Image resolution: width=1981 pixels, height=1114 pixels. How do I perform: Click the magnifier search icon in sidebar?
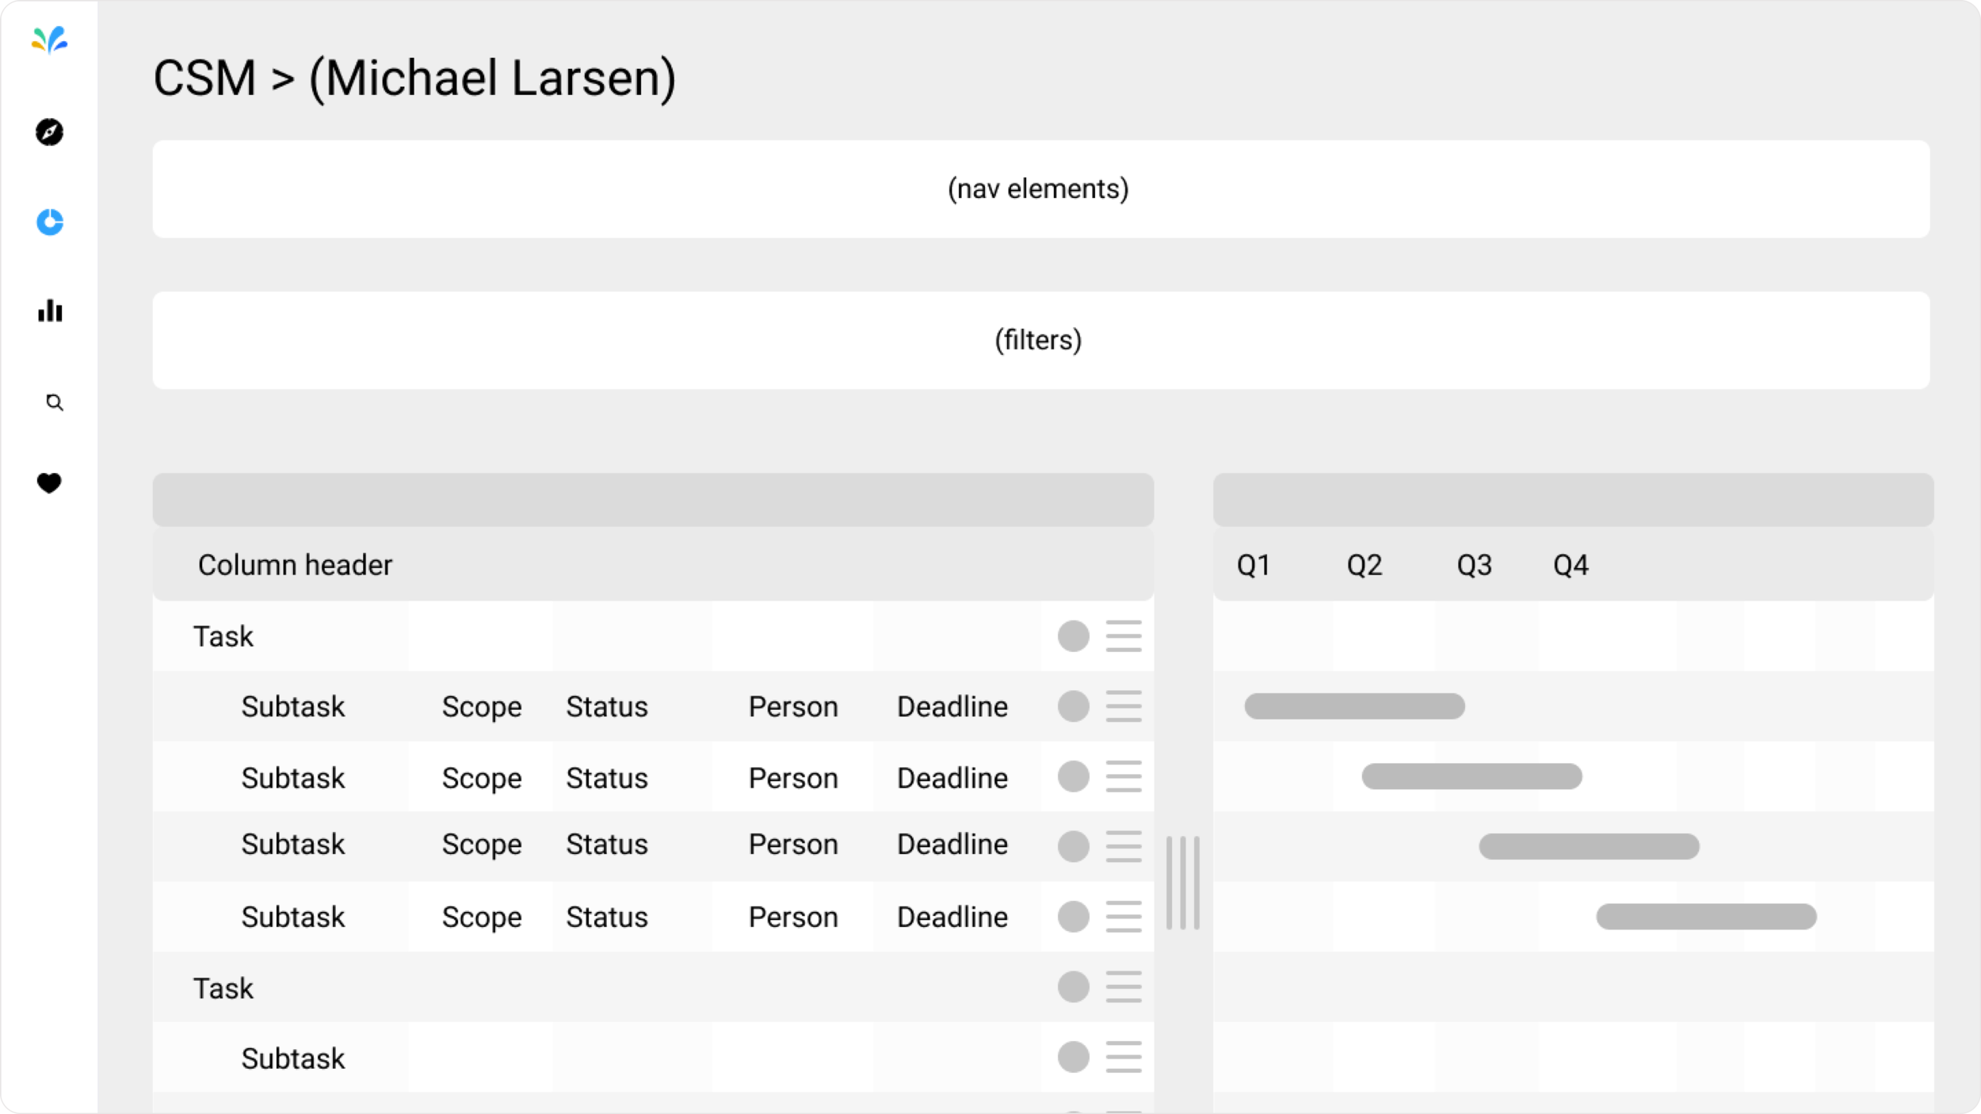click(x=54, y=402)
